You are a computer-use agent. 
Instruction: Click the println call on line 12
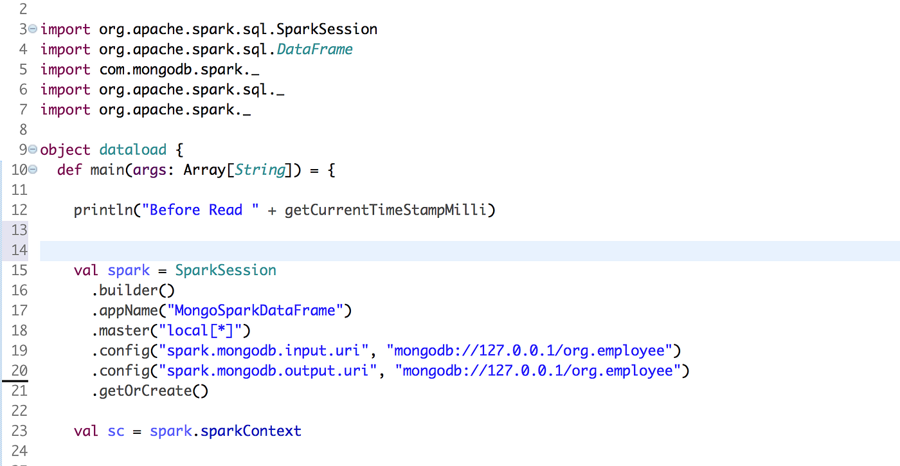pyautogui.click(x=104, y=210)
